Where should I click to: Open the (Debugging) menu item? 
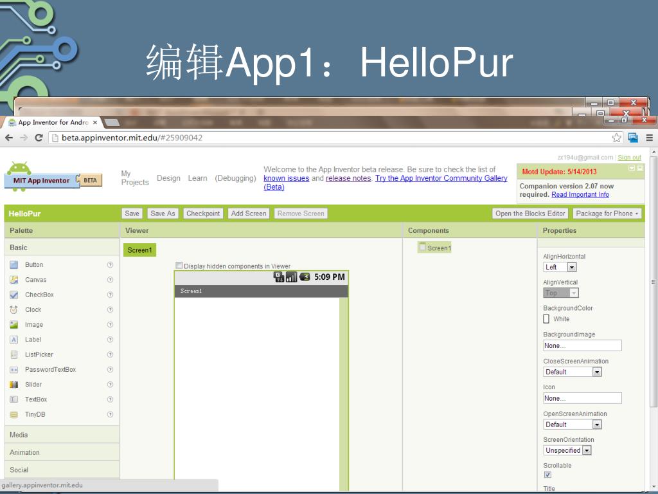click(x=235, y=178)
